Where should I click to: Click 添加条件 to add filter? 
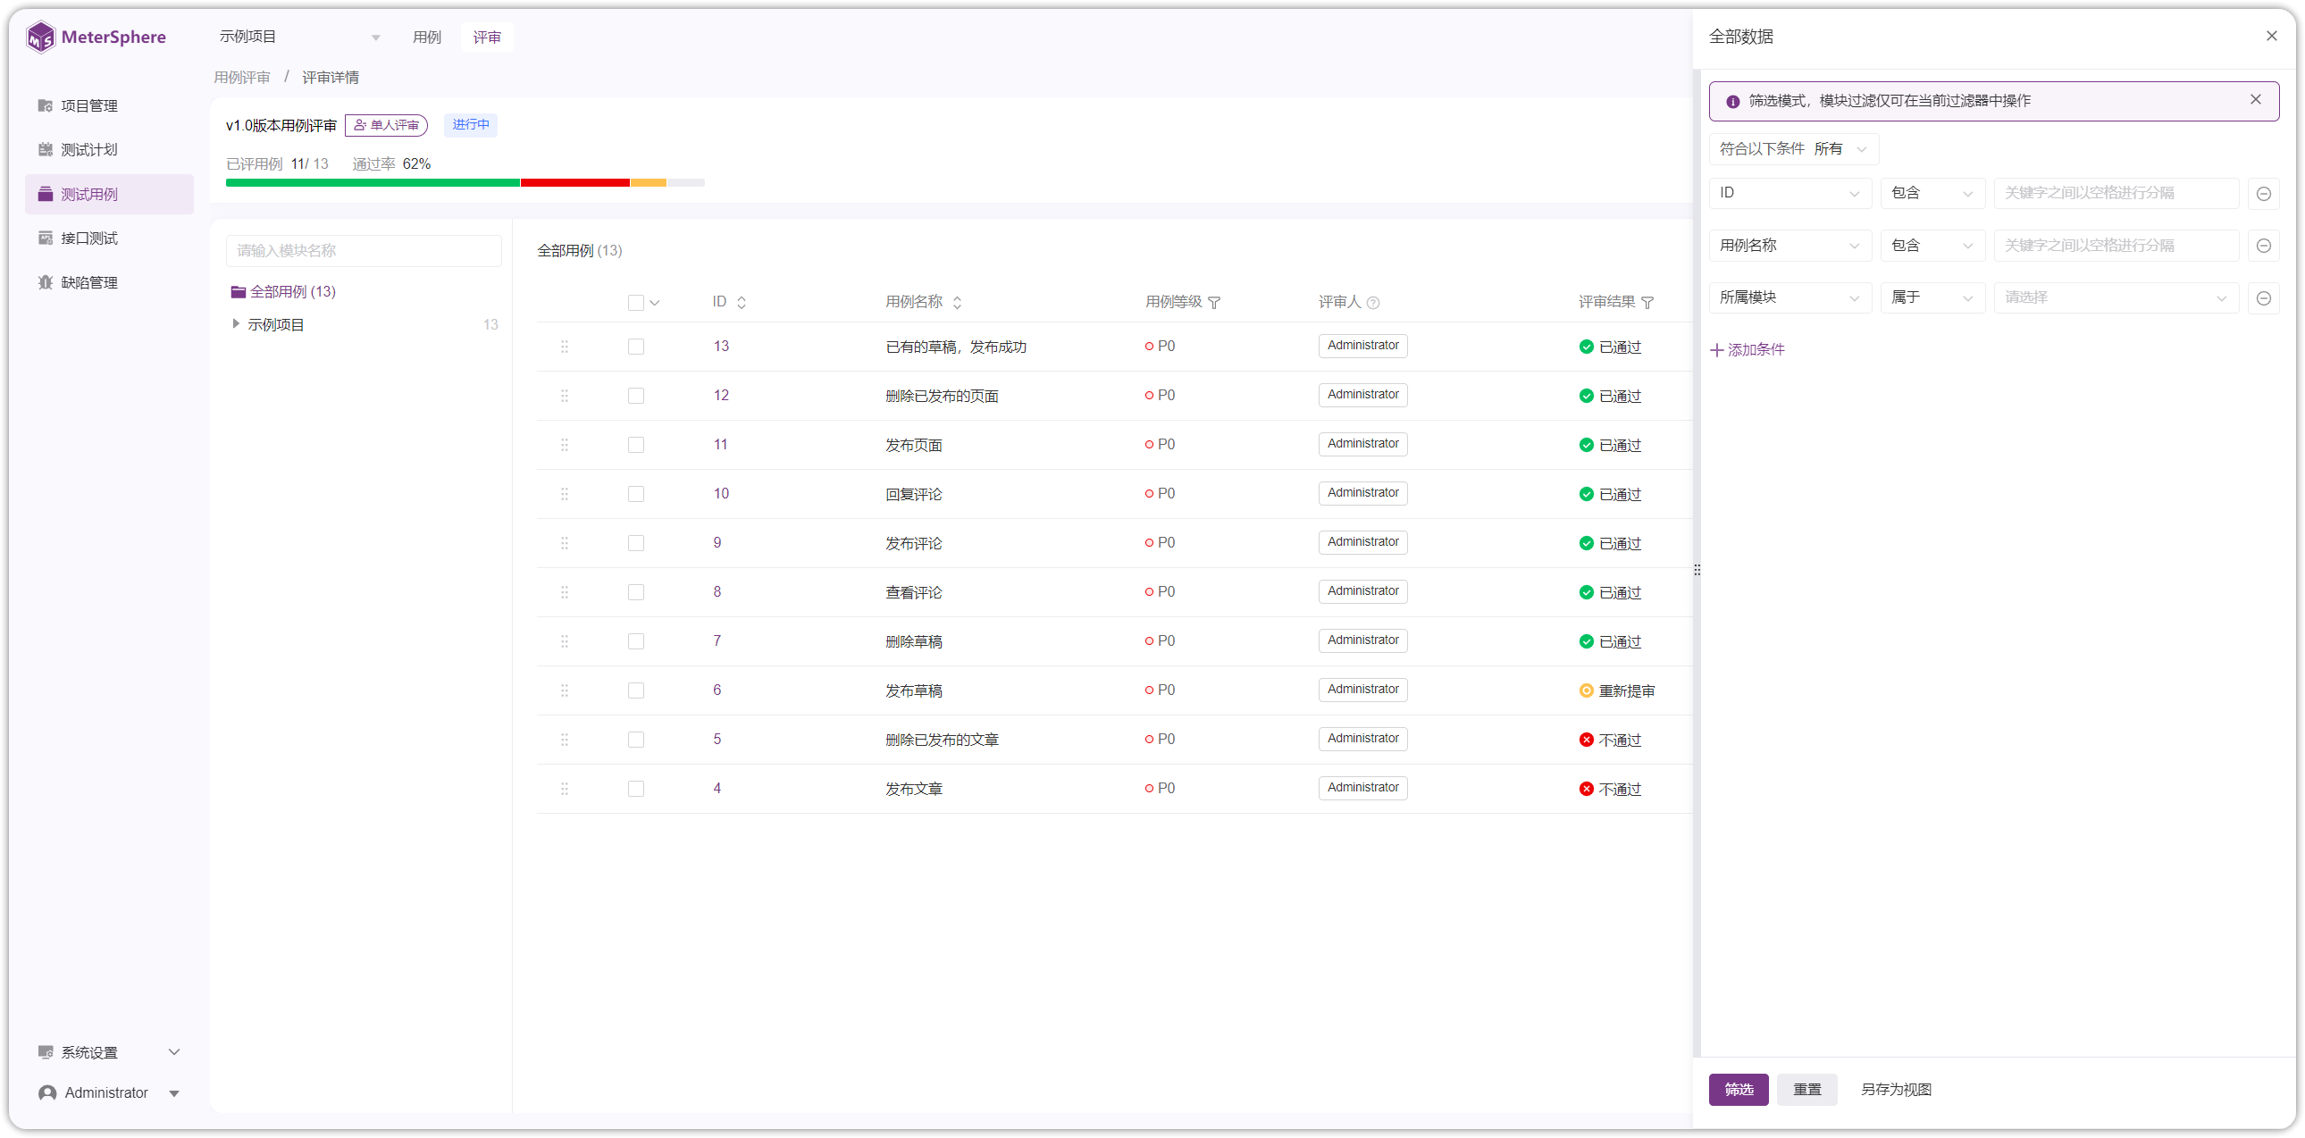[x=1748, y=350]
